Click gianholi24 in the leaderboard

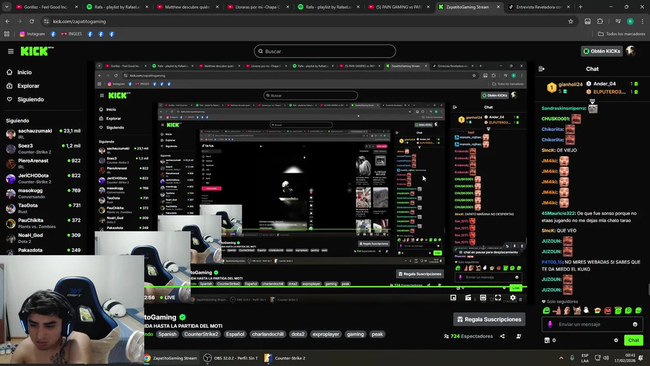(570, 84)
